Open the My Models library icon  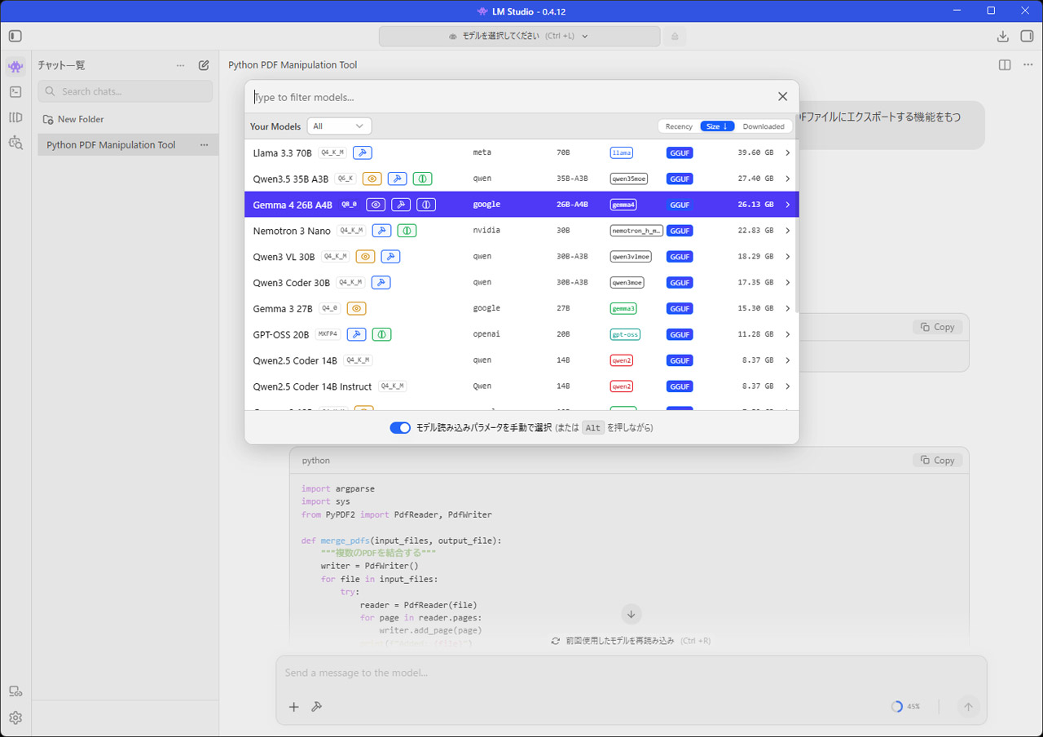point(15,117)
